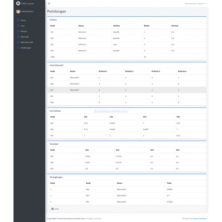This screenshot has width=222, height=222.
Task: Click the Kayan Herdiana footer link
Action: [200, 218]
